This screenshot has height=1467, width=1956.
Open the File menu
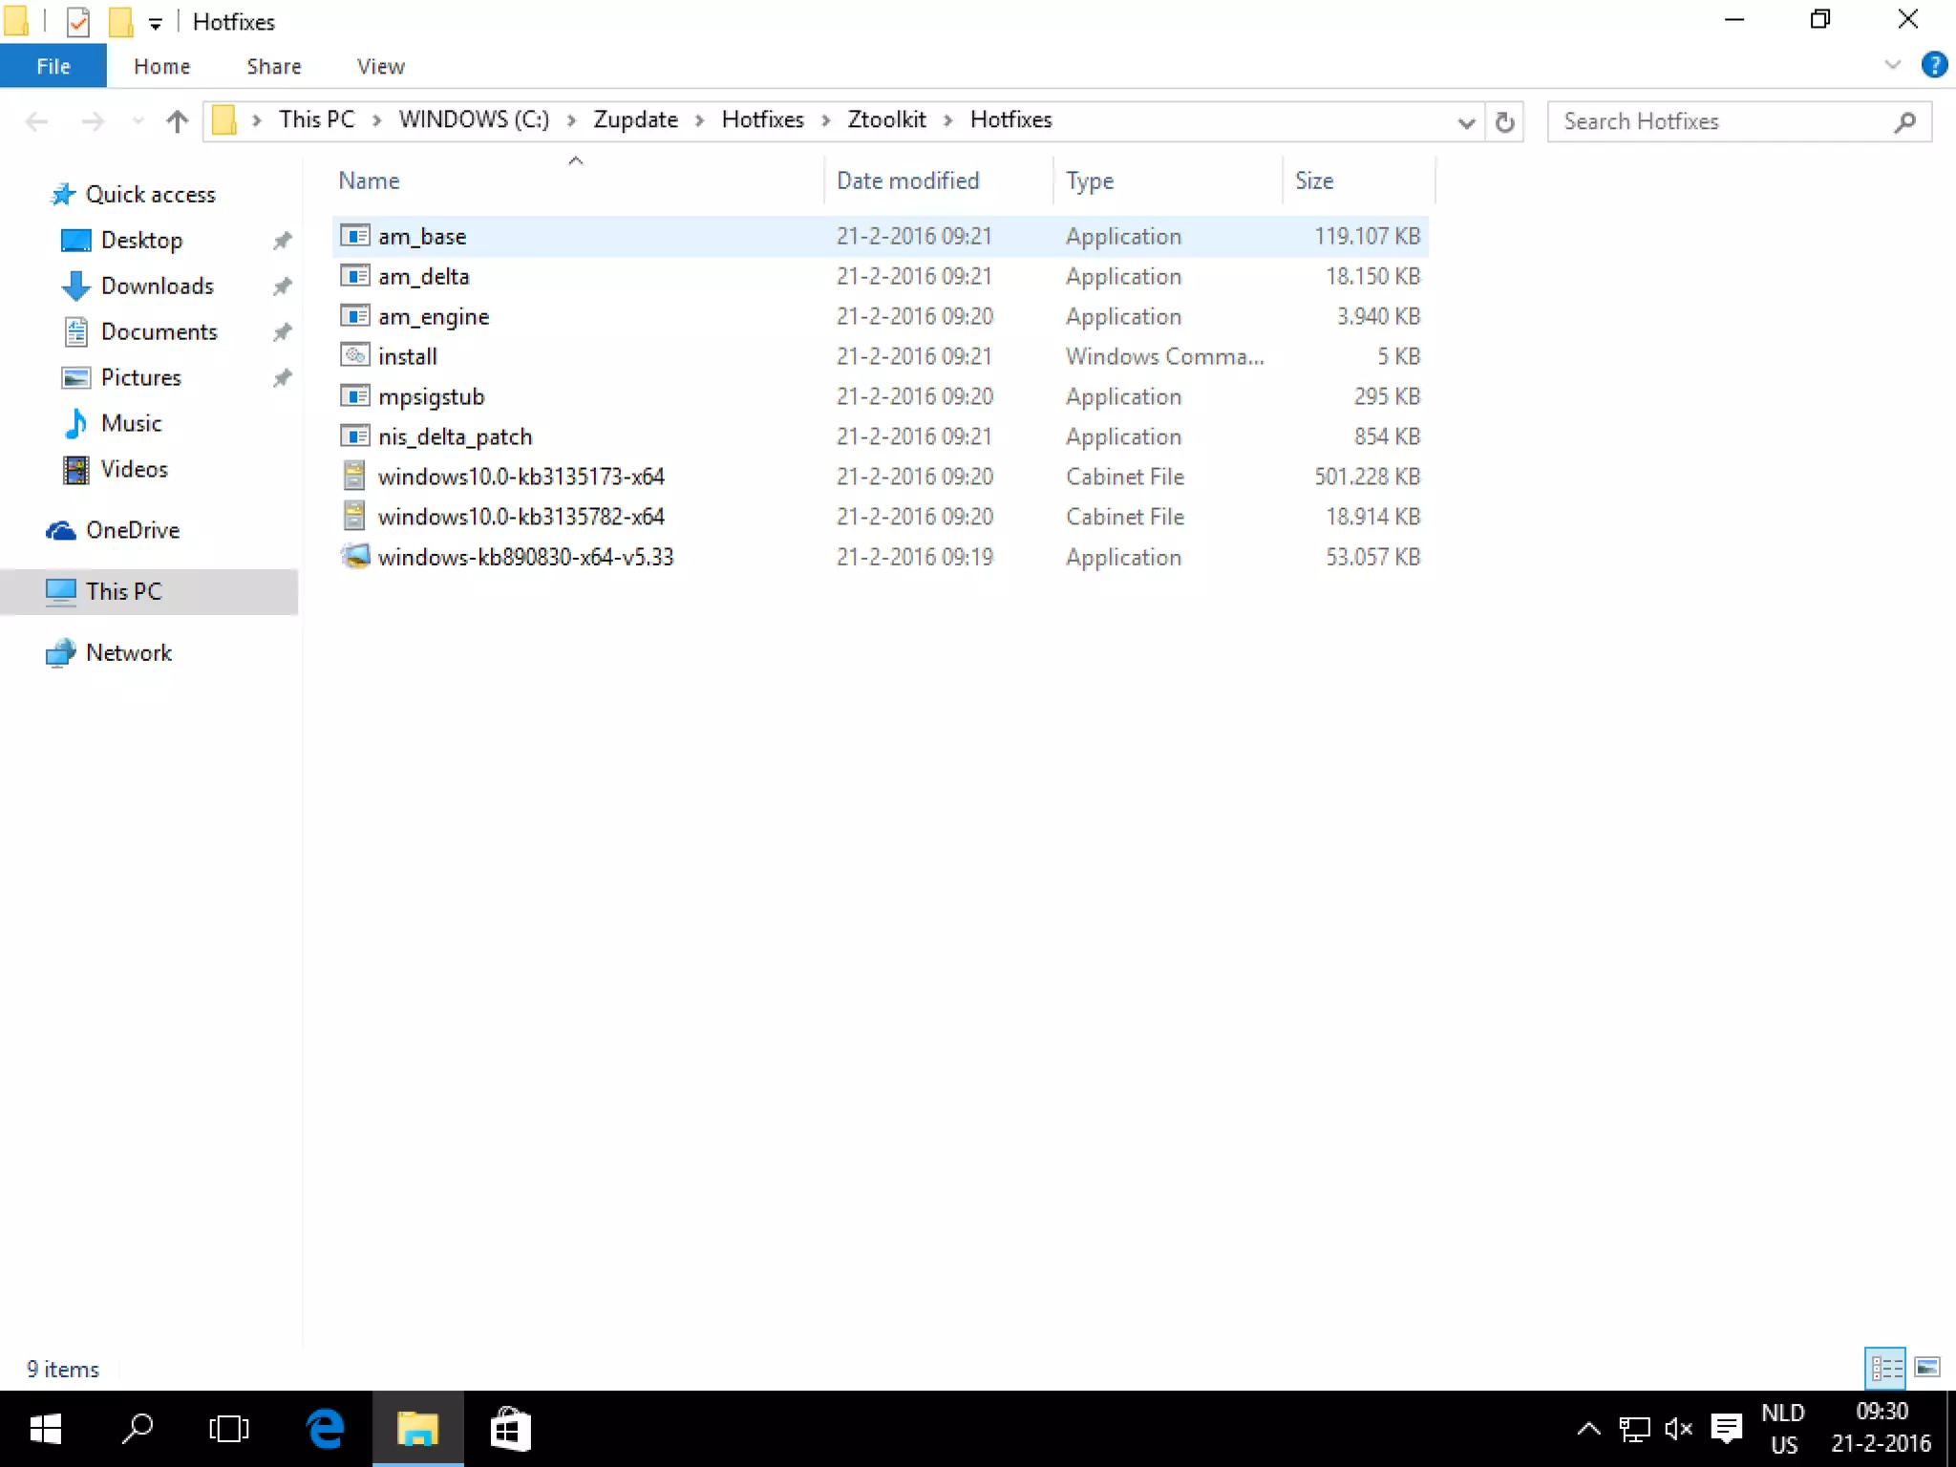click(53, 66)
